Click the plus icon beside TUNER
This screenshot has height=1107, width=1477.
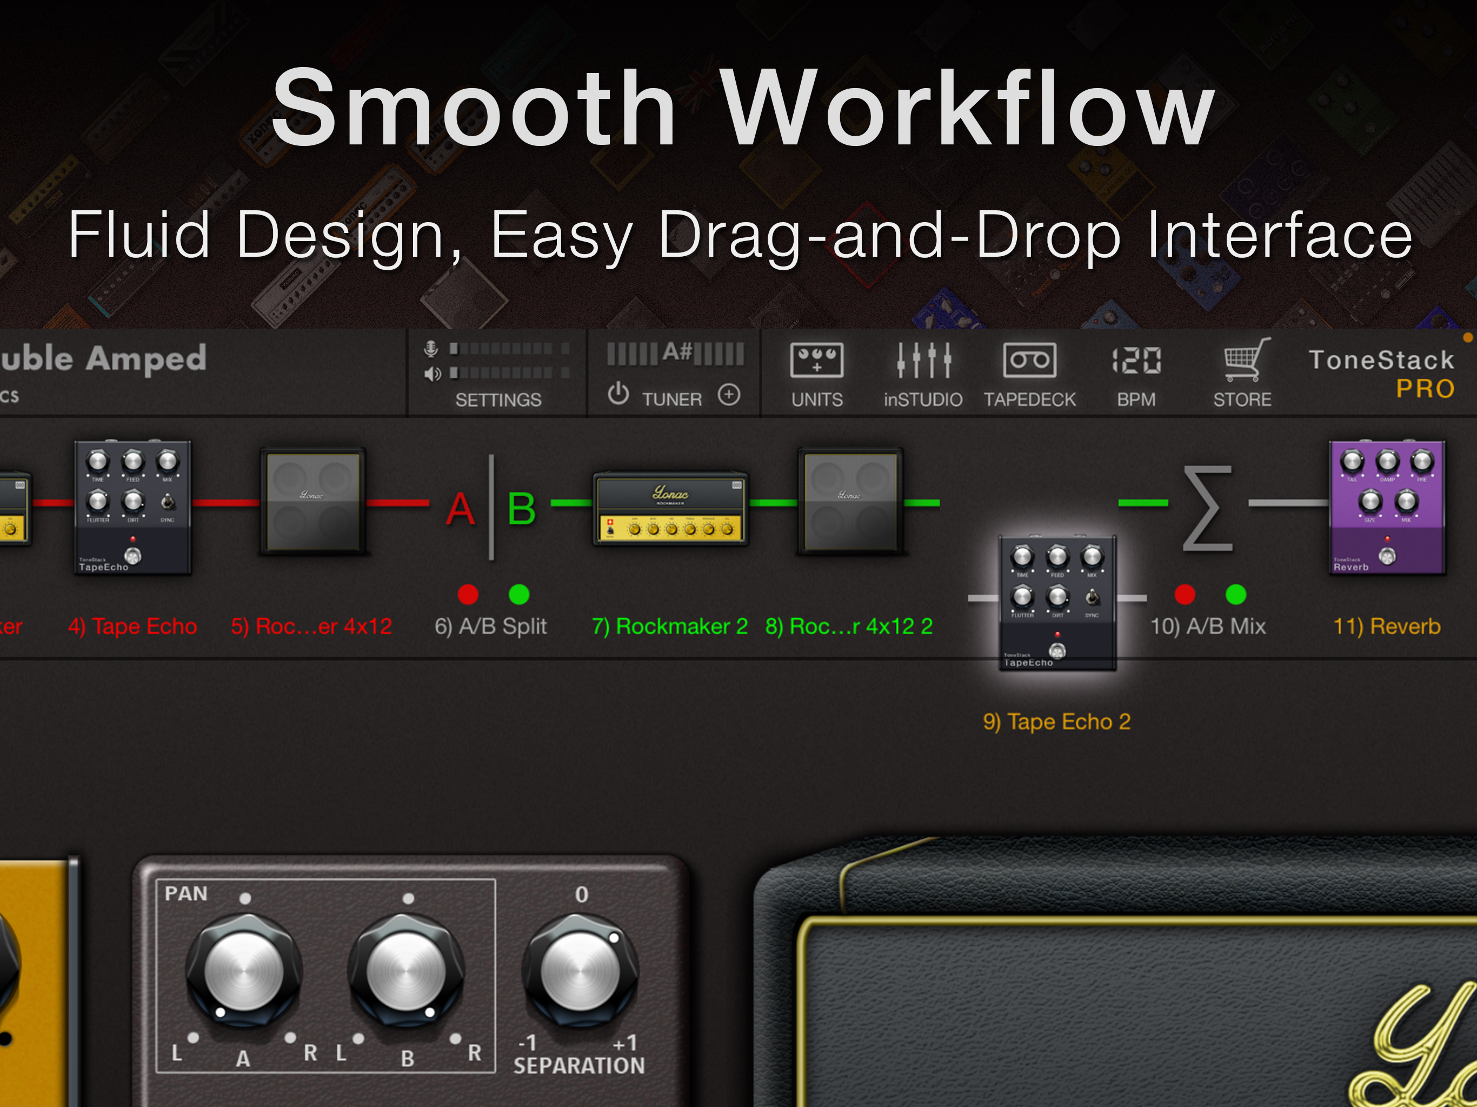728,395
